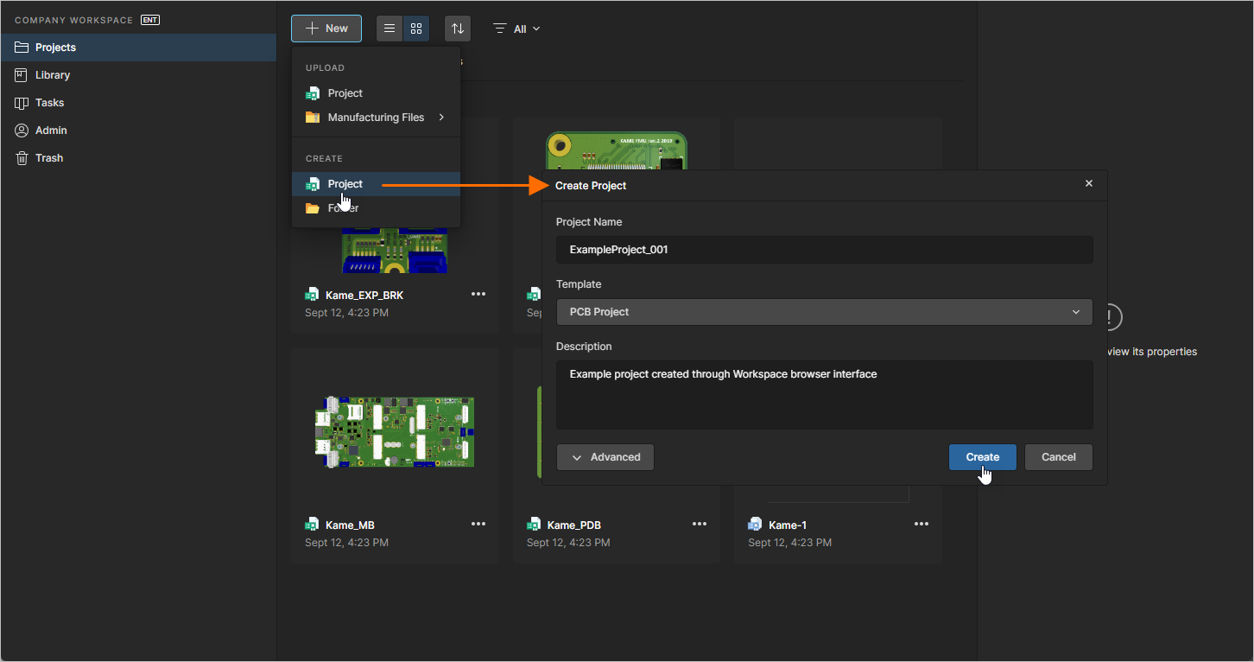Open options menu for Kame_EXP_BRK project
The image size is (1254, 662).
478,294
